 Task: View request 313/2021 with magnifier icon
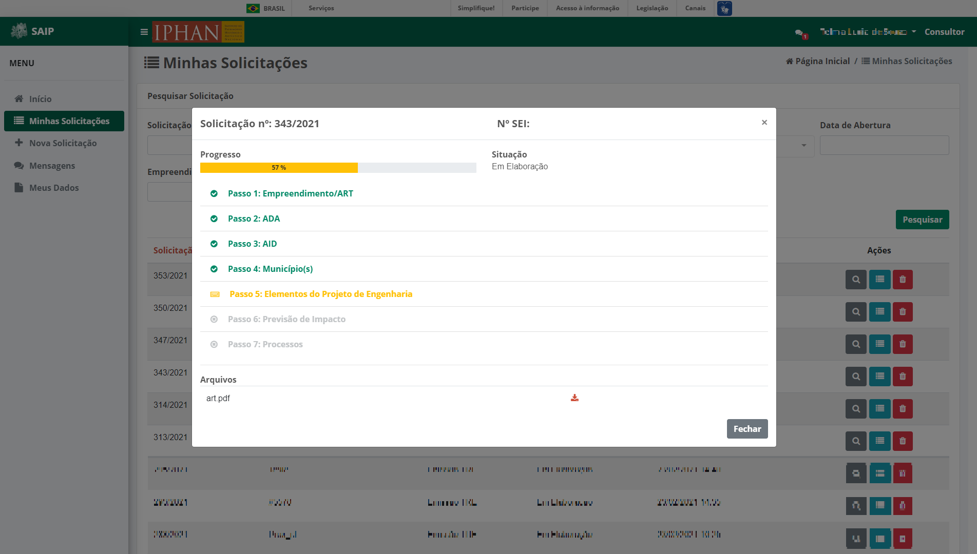tap(856, 441)
